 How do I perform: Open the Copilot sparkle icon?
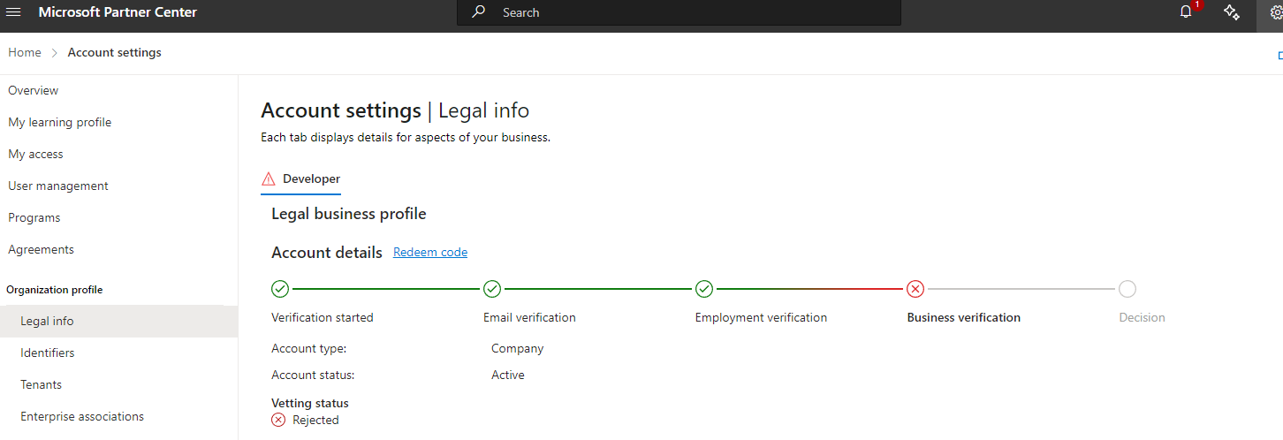coord(1232,12)
